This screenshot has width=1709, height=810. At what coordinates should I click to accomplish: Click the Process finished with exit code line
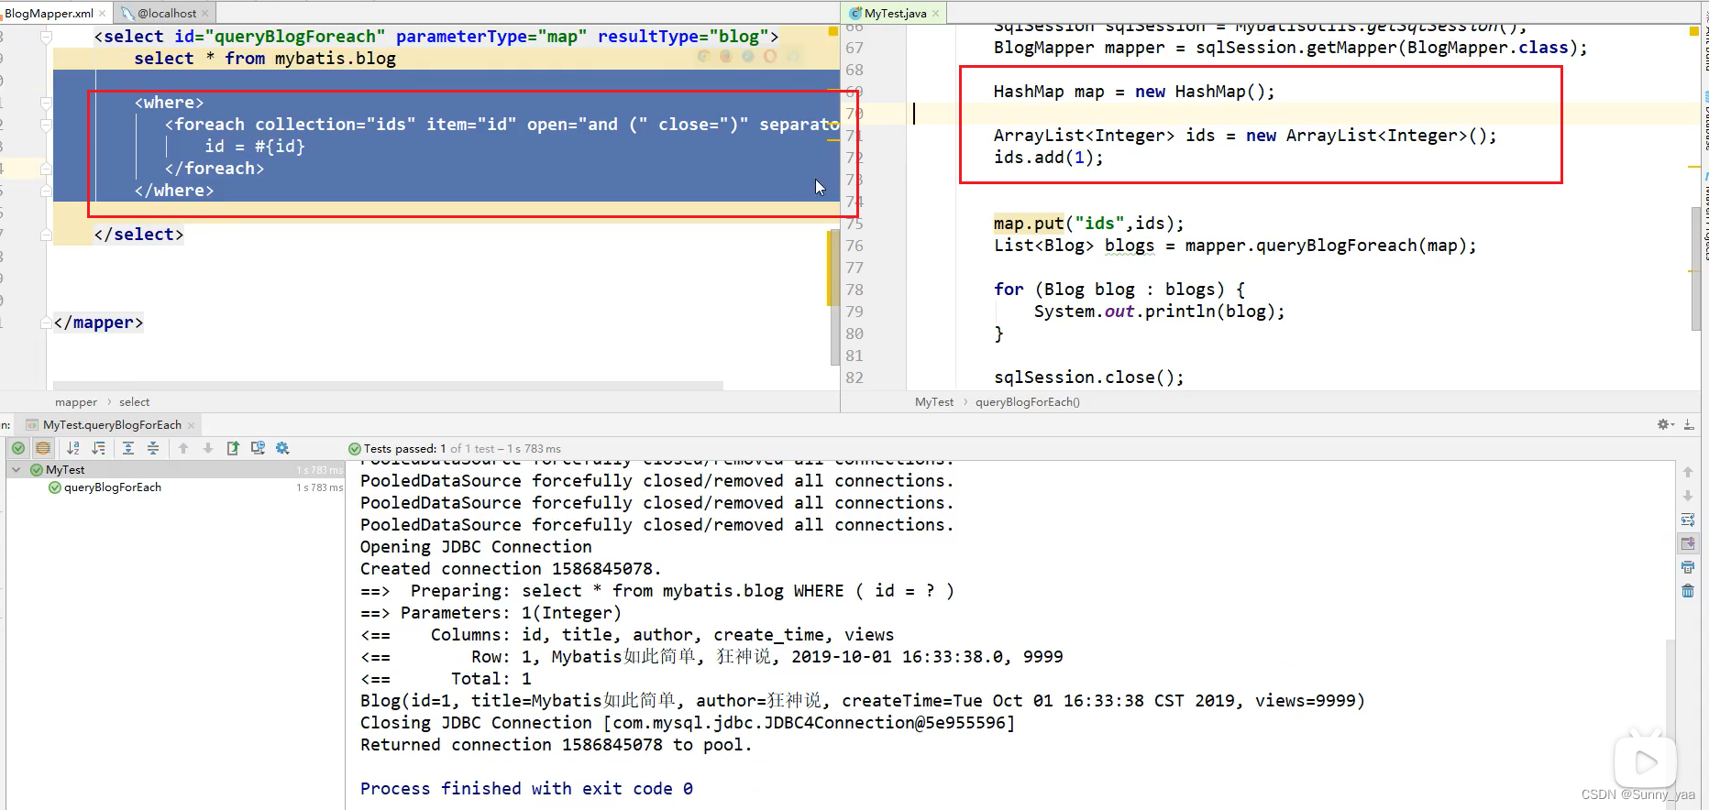(x=526, y=789)
